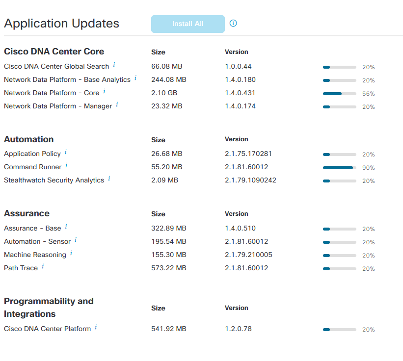Show info icon for Machine Reasoning
The height and width of the screenshot is (361, 403).
tap(71, 253)
